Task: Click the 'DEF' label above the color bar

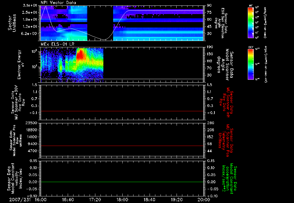Action: [x=251, y=47]
